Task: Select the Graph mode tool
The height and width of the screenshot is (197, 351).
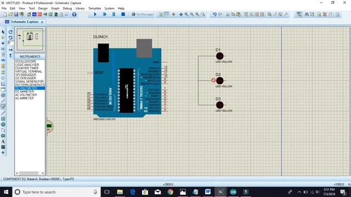Action: (3, 84)
